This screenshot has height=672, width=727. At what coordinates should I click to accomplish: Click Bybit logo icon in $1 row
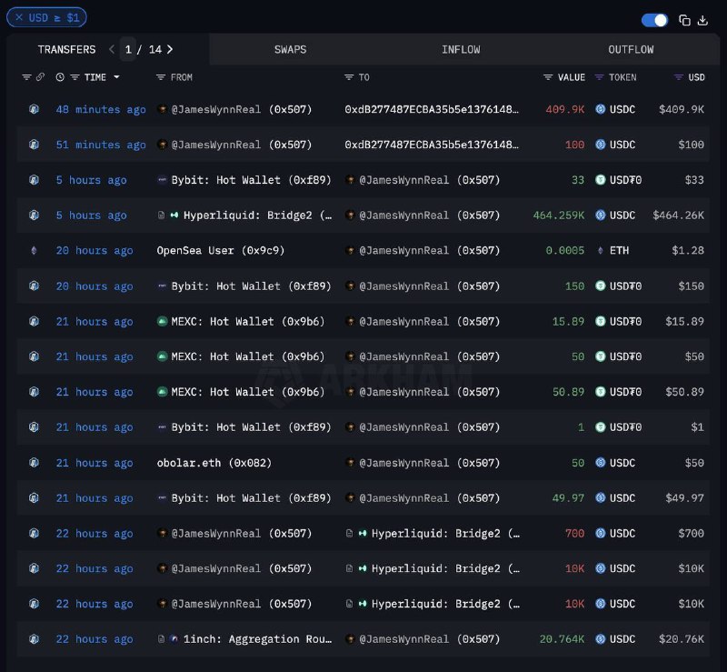click(x=162, y=427)
